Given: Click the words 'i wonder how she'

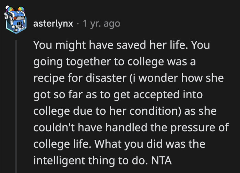Looking at the screenshot, I should [177, 78].
